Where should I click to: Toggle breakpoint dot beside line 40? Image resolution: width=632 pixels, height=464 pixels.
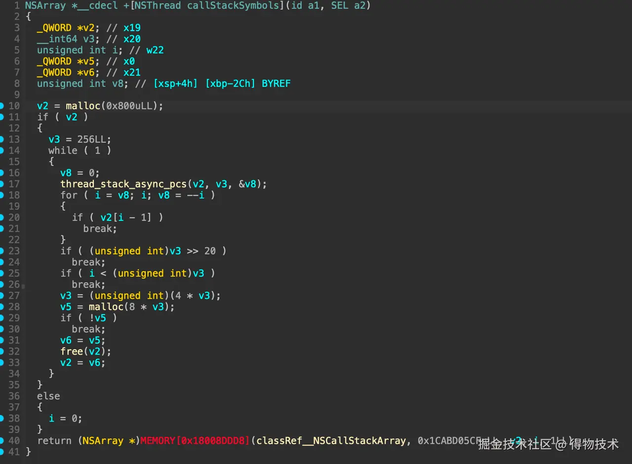[2, 441]
